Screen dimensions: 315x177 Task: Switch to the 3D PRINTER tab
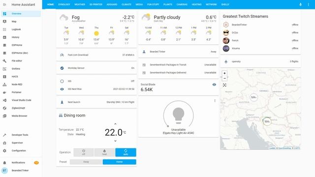click(96, 4)
